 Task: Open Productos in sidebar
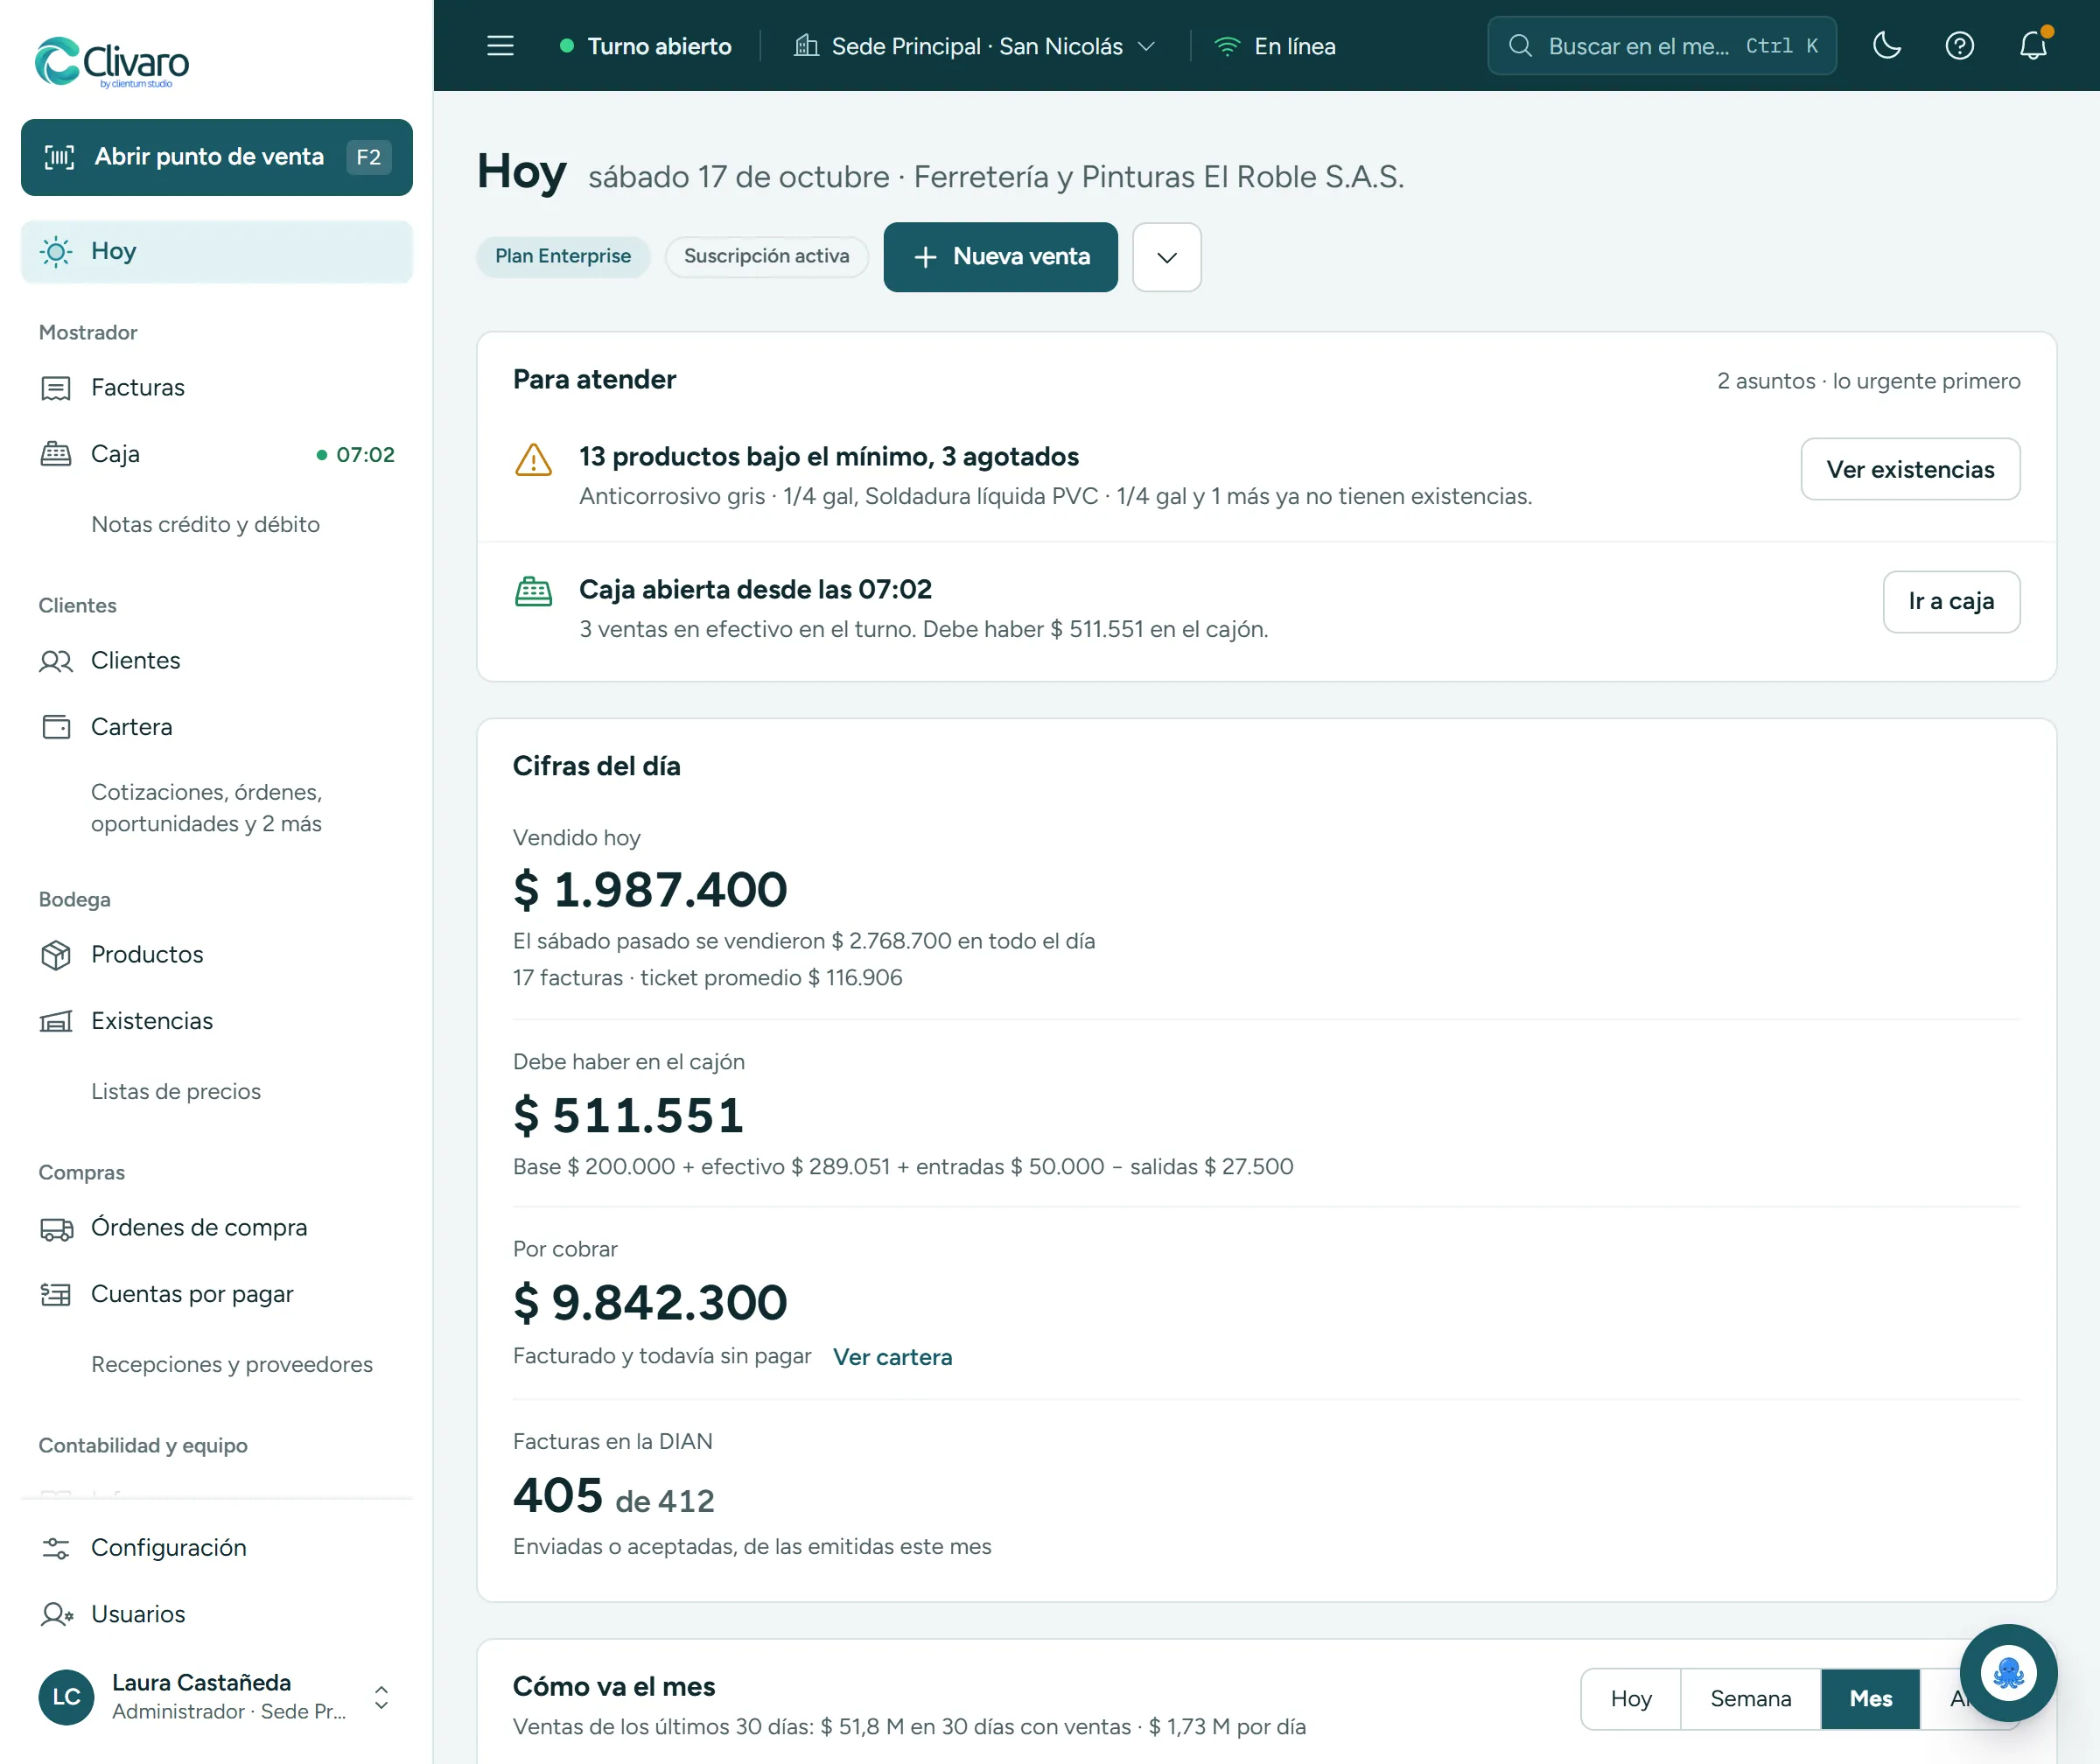pyautogui.click(x=217, y=955)
